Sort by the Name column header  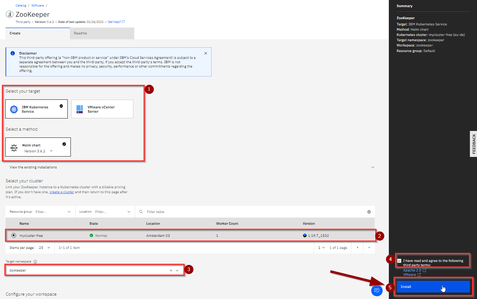(24, 223)
